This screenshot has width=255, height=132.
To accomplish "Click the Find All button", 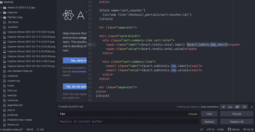I will 237,114.
